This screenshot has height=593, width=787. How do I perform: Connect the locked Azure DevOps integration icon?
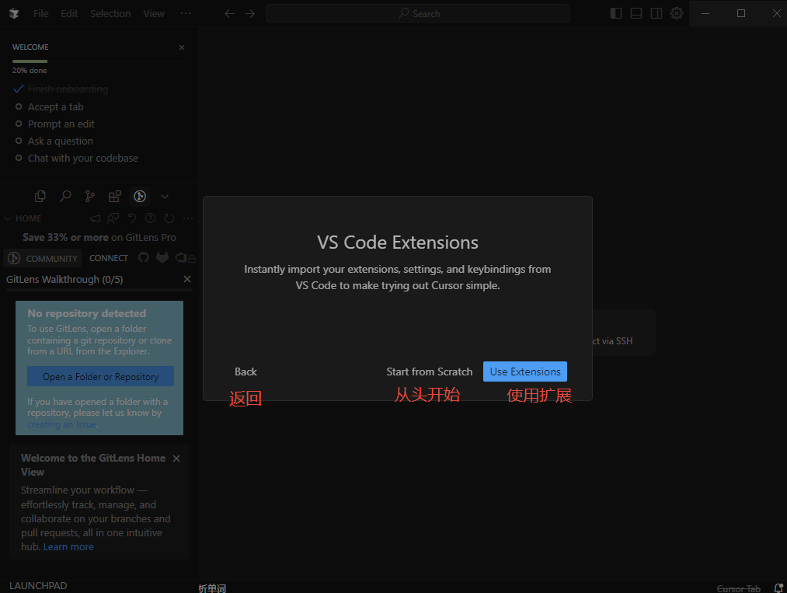(x=185, y=258)
